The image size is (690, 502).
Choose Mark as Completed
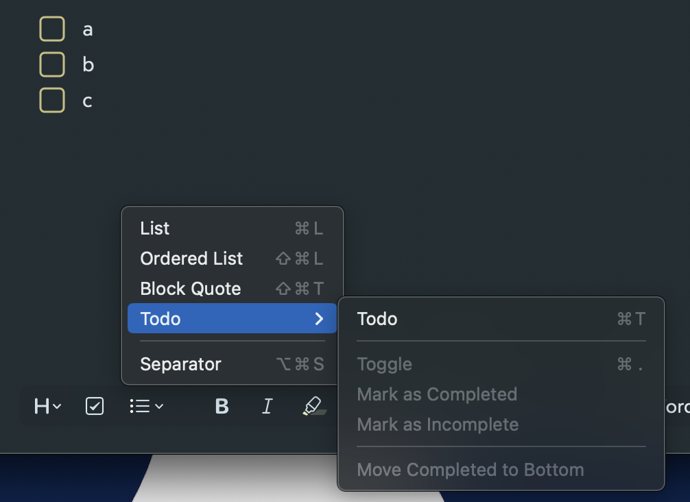point(437,394)
